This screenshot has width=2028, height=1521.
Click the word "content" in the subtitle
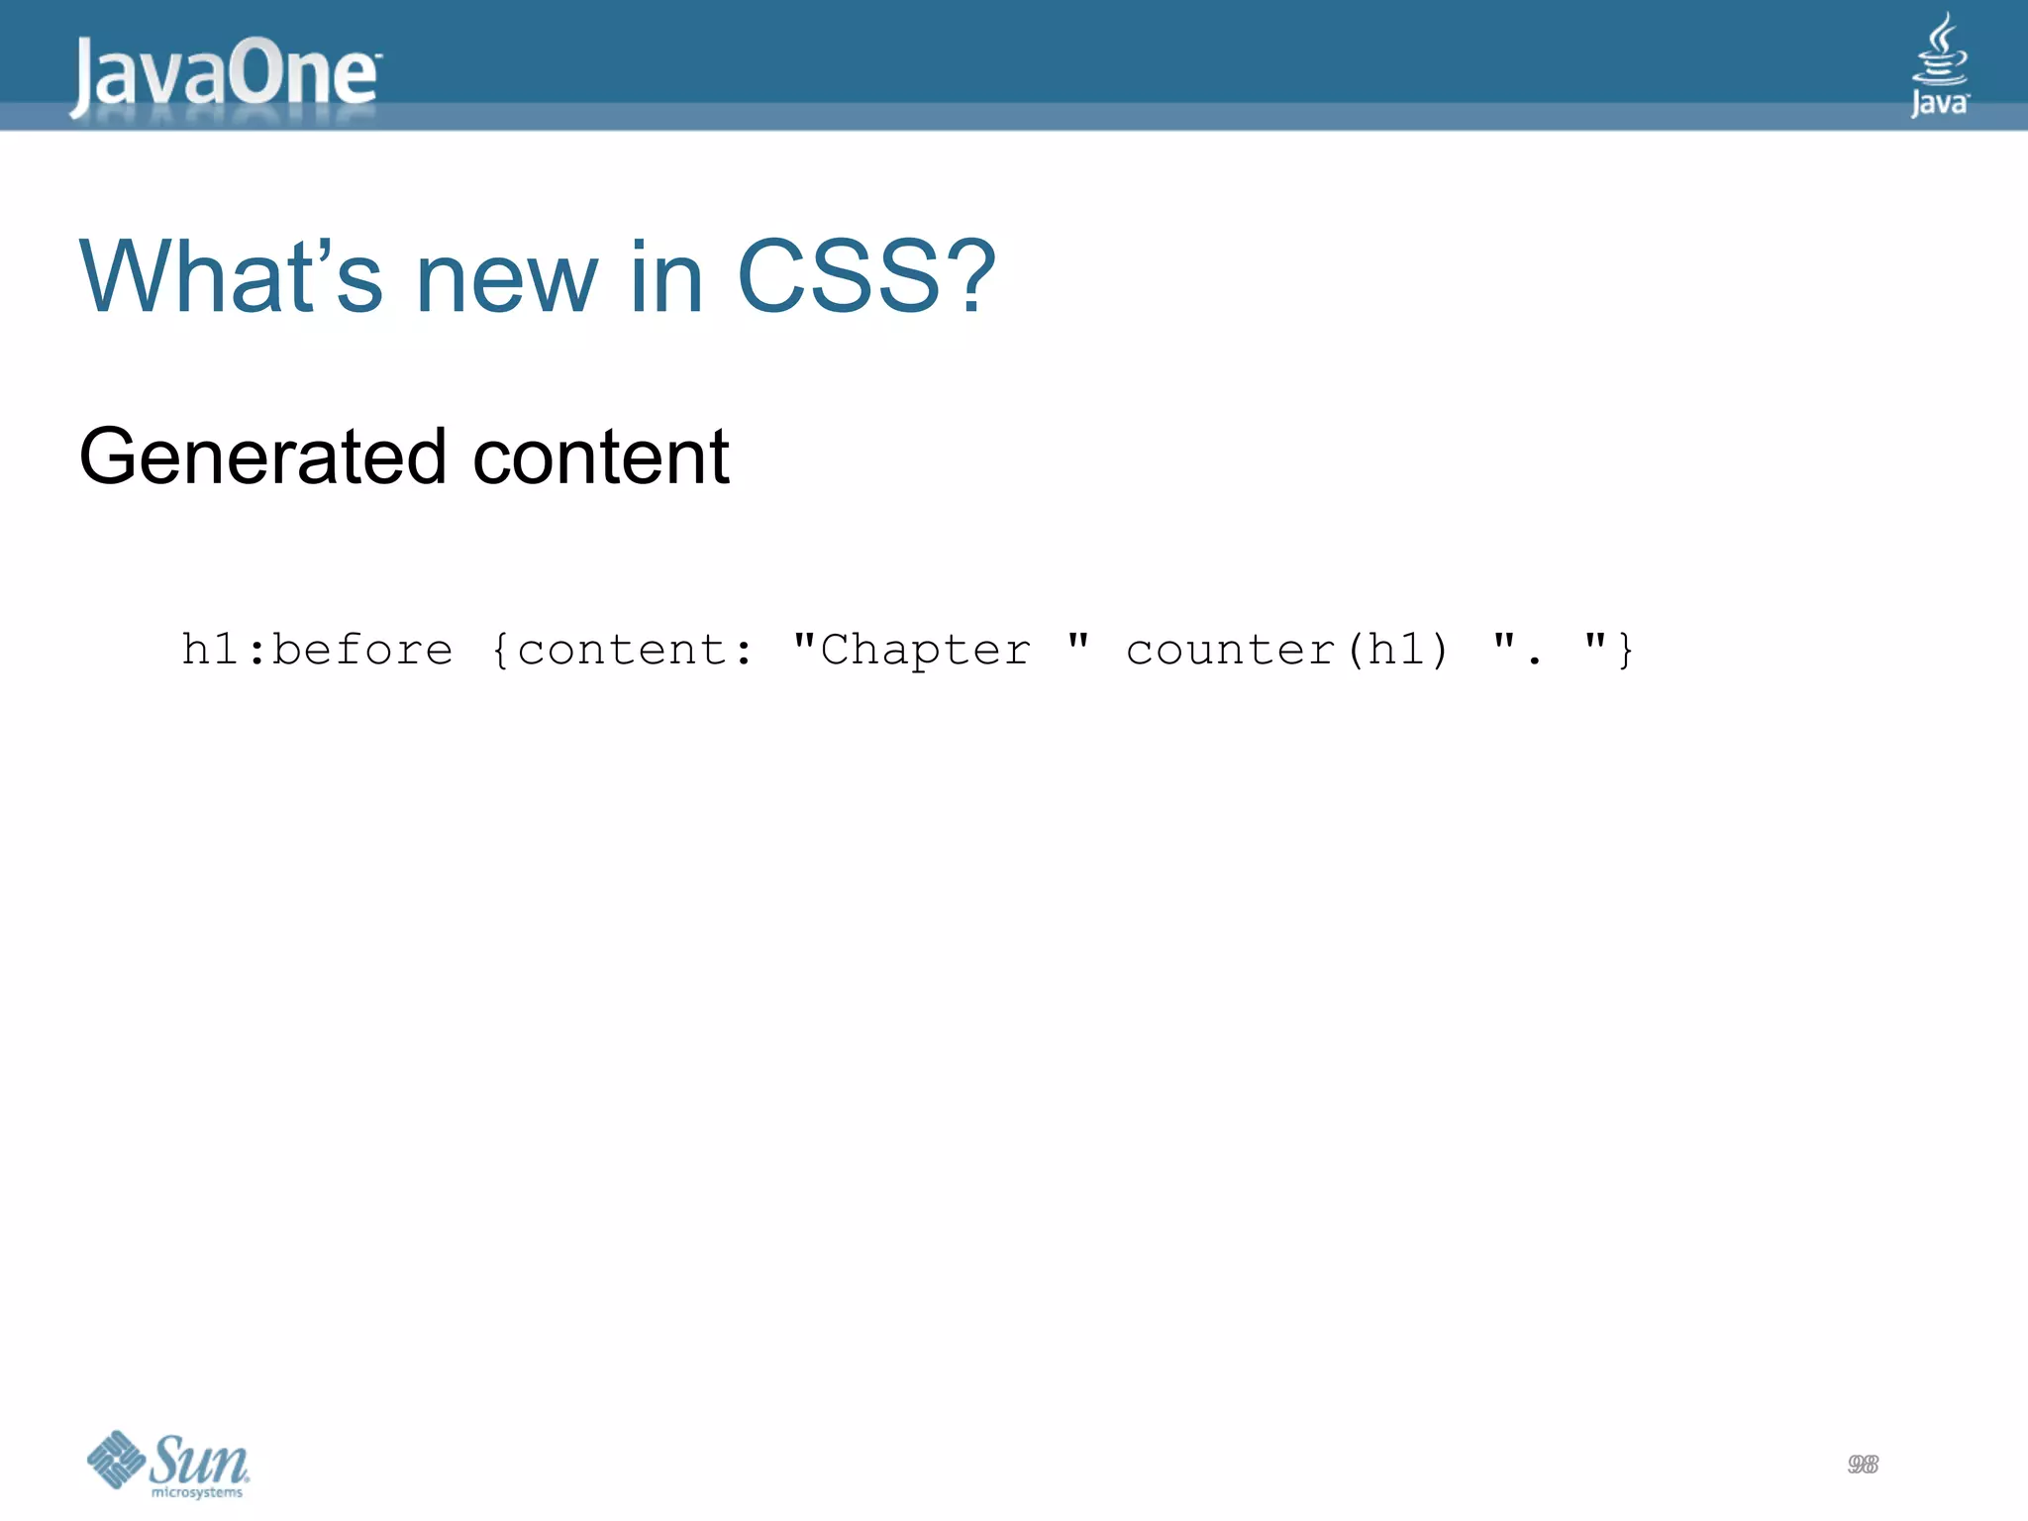(x=601, y=457)
